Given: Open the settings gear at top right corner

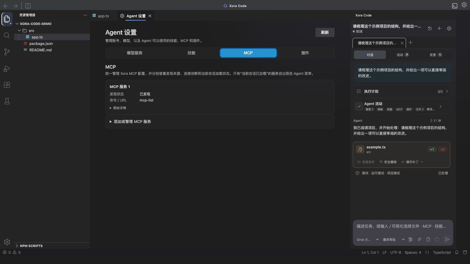Looking at the screenshot, I should pyautogui.click(x=464, y=5).
